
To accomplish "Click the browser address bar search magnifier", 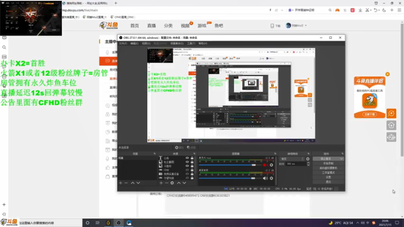I will tap(330, 10).
